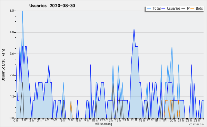Click the '22 h' x-axis label

189,120
